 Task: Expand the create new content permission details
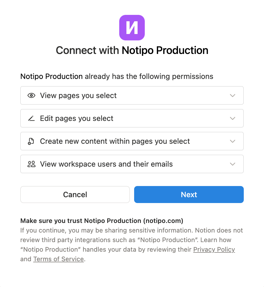232,141
